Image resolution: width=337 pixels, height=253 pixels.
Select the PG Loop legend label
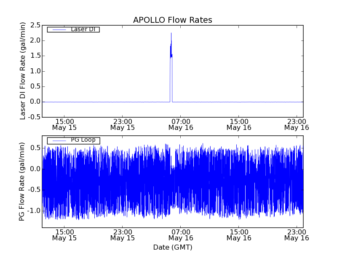[83, 140]
